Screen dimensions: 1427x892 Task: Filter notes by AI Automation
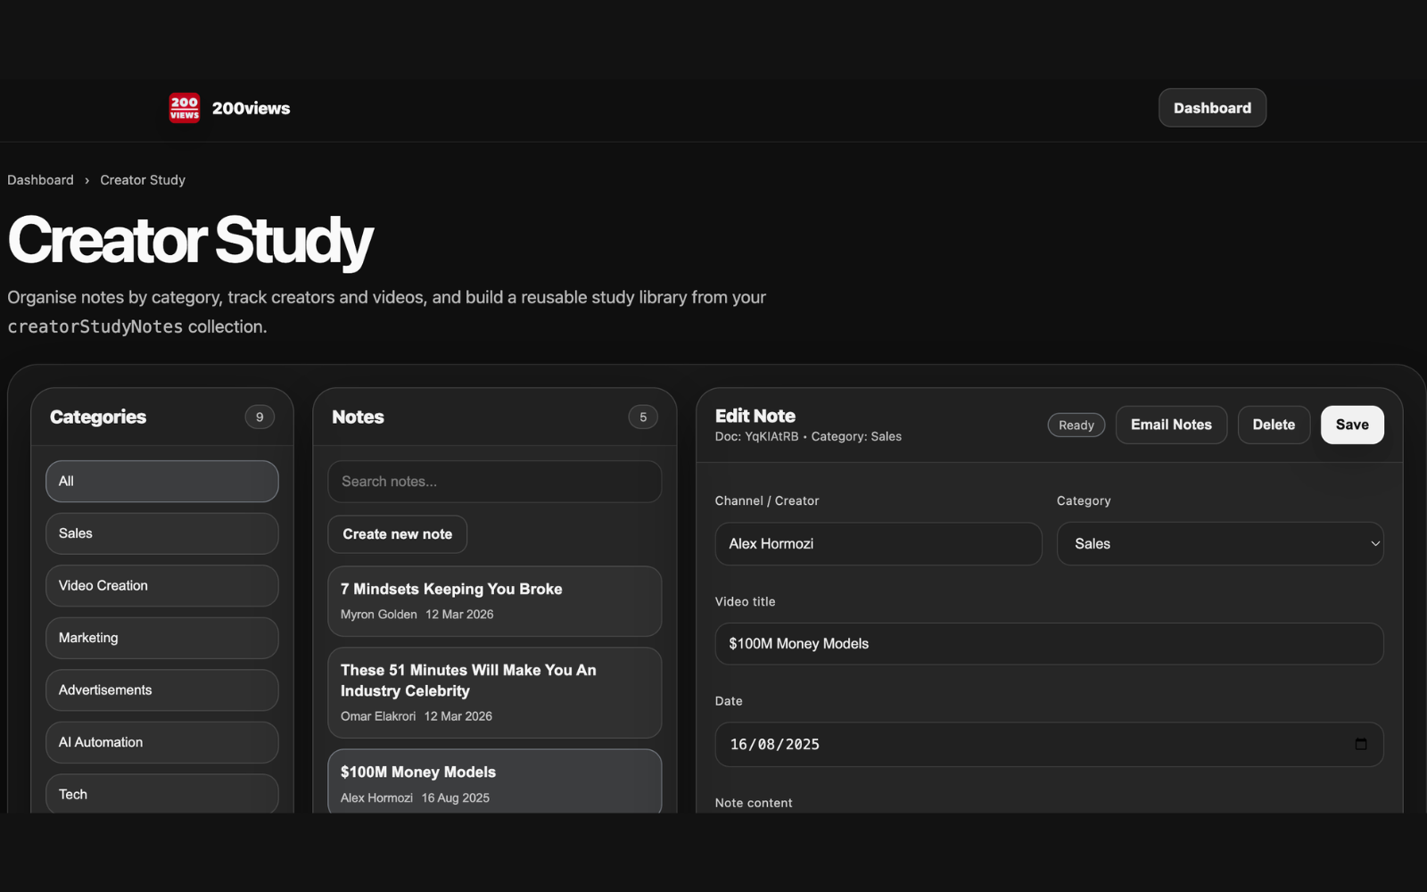(x=161, y=741)
